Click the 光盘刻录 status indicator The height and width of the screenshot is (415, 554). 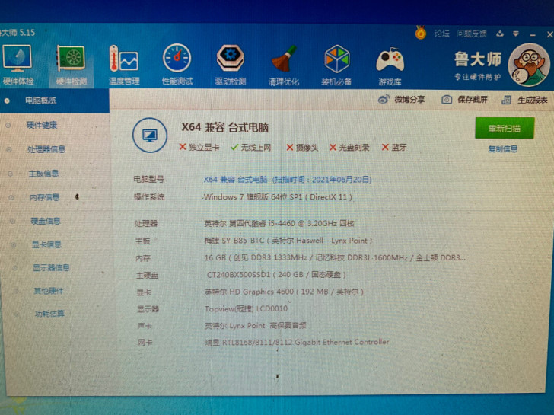(x=349, y=148)
